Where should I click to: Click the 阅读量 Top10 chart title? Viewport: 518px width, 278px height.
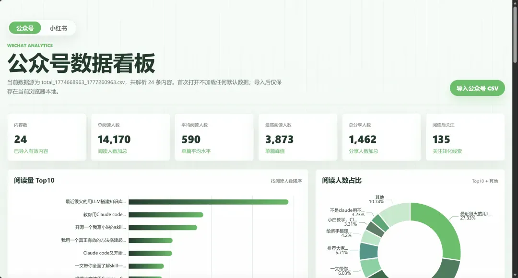(34, 180)
